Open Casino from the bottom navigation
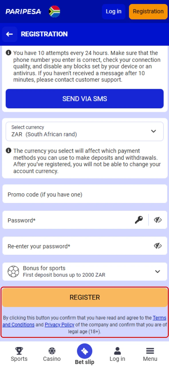 coord(52,354)
